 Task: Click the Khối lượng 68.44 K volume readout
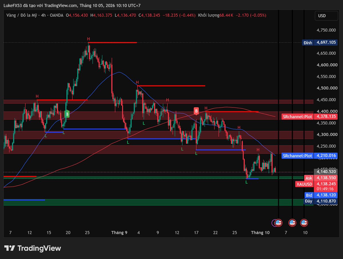click(x=216, y=15)
